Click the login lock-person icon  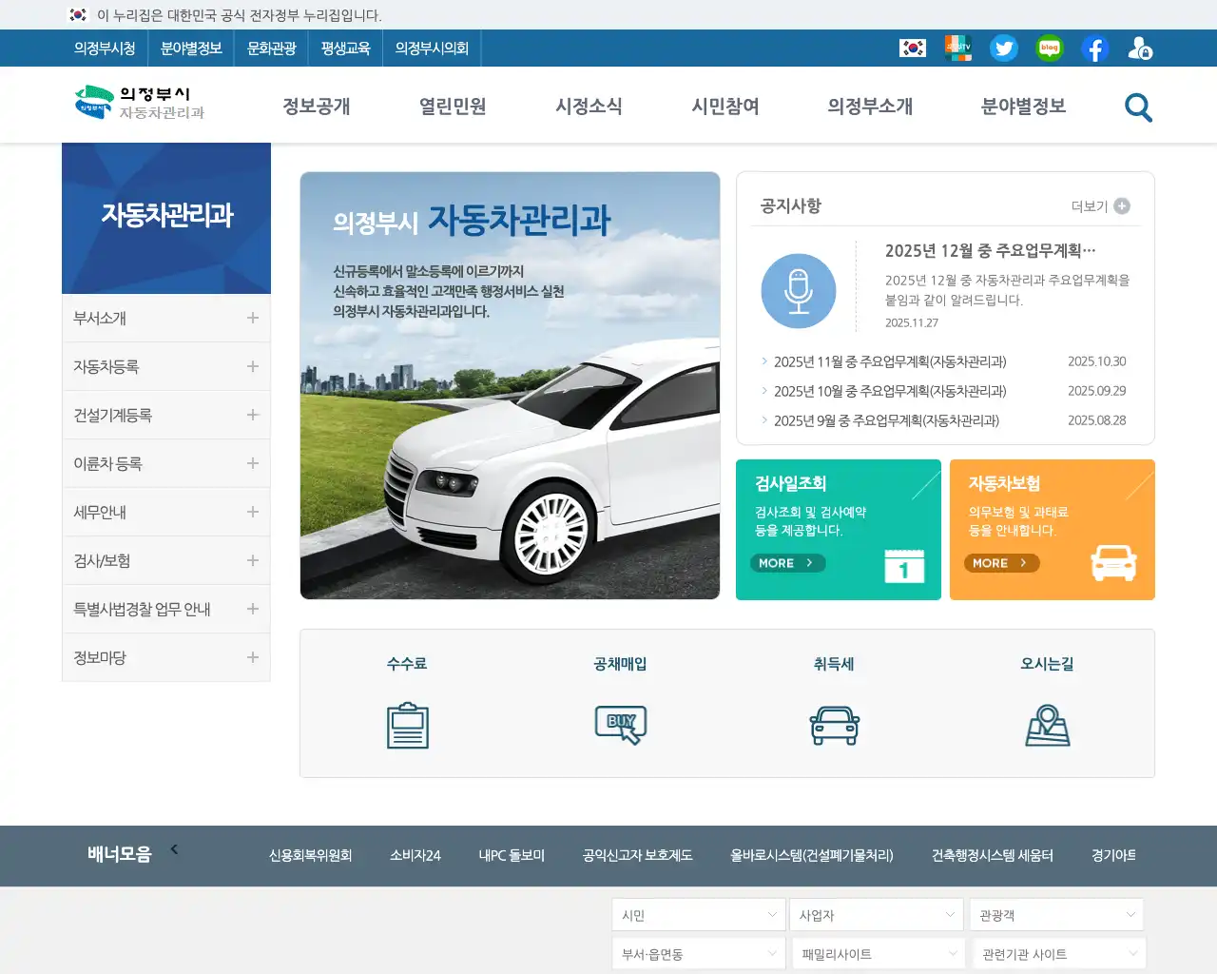[1139, 48]
